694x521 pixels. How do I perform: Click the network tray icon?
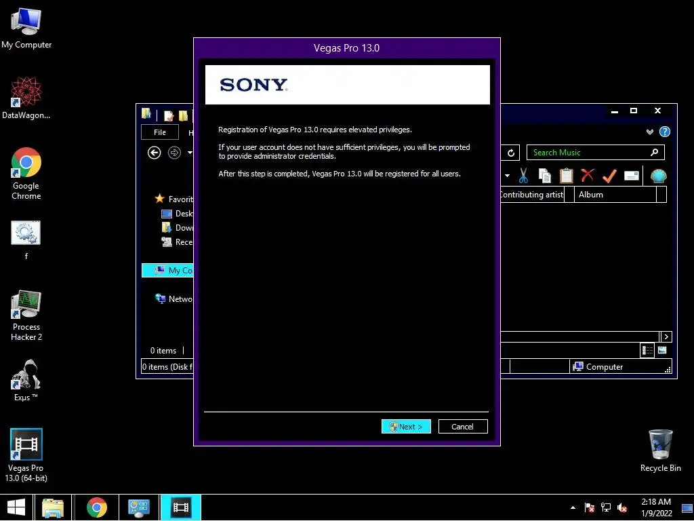(x=606, y=507)
